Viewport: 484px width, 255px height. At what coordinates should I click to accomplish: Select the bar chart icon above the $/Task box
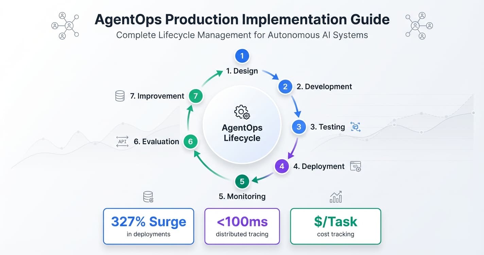point(335,196)
